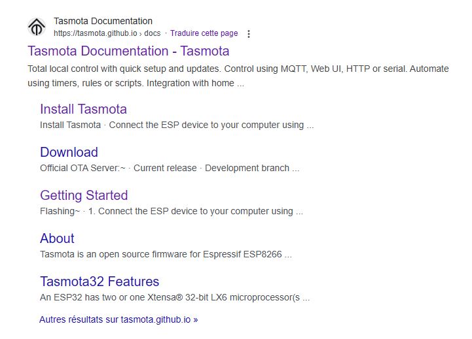This screenshot has height=339, width=472.
Task: Click the Total local control description snippet
Action: coord(238,76)
